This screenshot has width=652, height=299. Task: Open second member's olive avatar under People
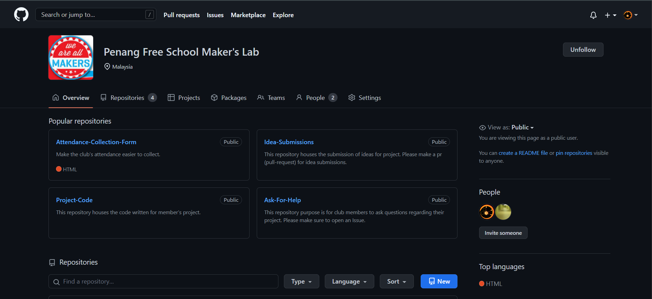pos(503,212)
